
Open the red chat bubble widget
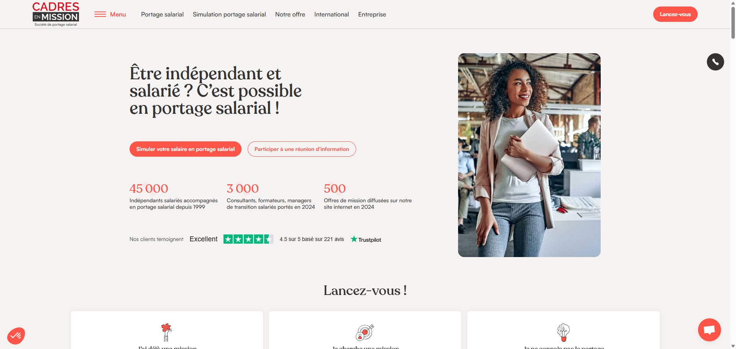click(709, 330)
